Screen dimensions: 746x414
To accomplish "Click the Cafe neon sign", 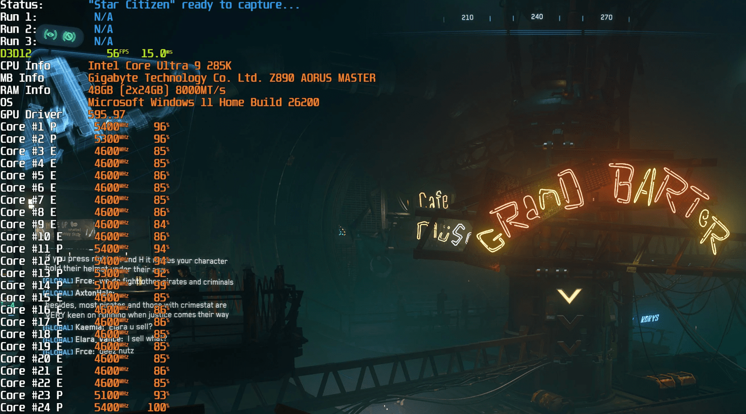I will pos(433,201).
